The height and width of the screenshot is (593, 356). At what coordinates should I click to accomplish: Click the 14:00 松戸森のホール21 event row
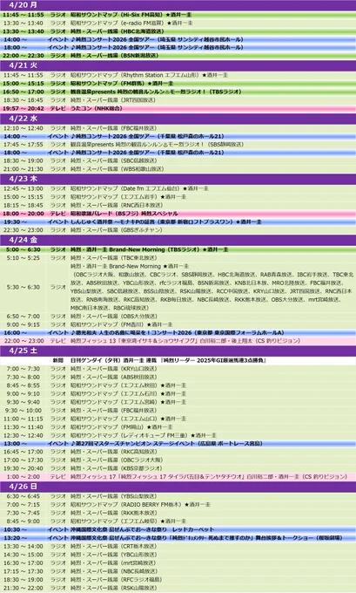click(178, 136)
